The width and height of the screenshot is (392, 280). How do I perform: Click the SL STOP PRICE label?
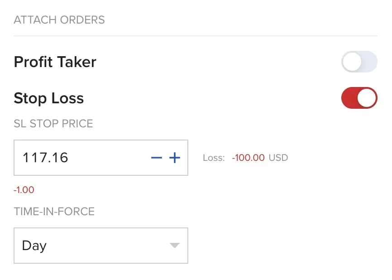pos(53,123)
